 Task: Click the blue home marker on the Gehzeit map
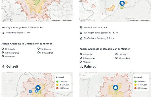(38, 88)
